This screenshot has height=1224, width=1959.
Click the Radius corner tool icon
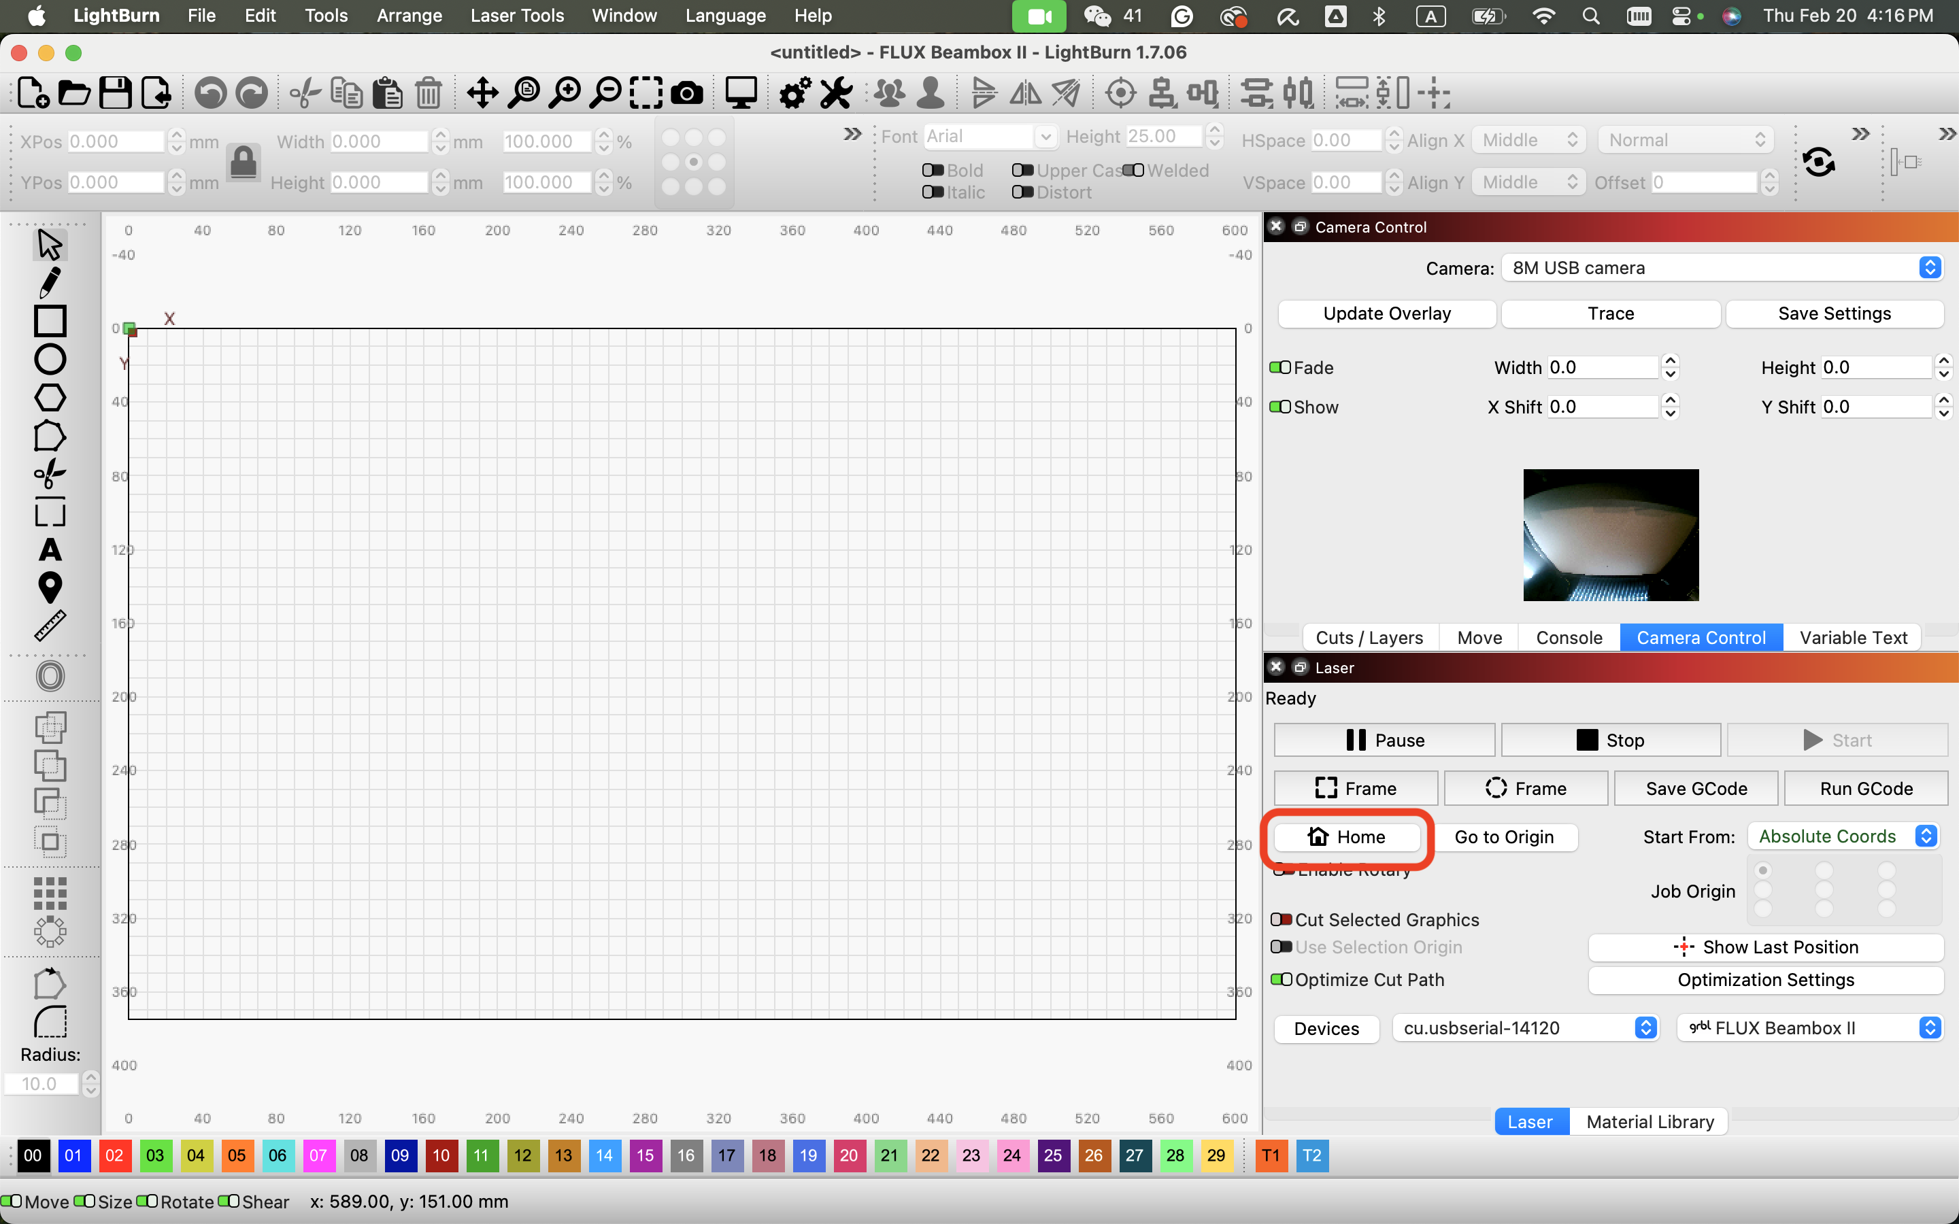50,1021
